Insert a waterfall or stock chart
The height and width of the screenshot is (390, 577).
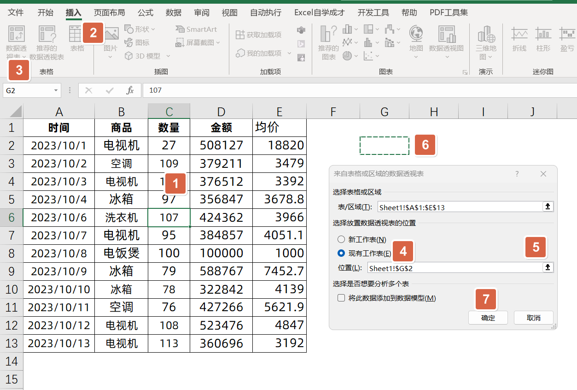[392, 30]
